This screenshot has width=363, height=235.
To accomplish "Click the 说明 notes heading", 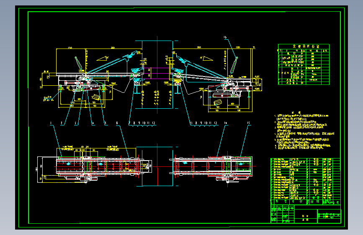I will click(296, 112).
